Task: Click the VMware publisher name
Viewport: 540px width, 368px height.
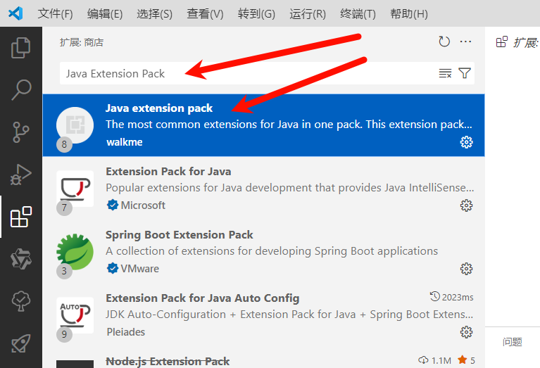Action: click(140, 269)
